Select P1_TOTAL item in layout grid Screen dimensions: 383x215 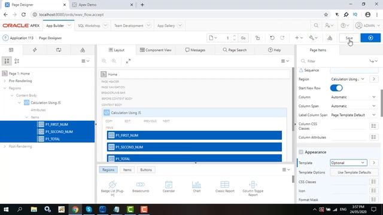194,158
